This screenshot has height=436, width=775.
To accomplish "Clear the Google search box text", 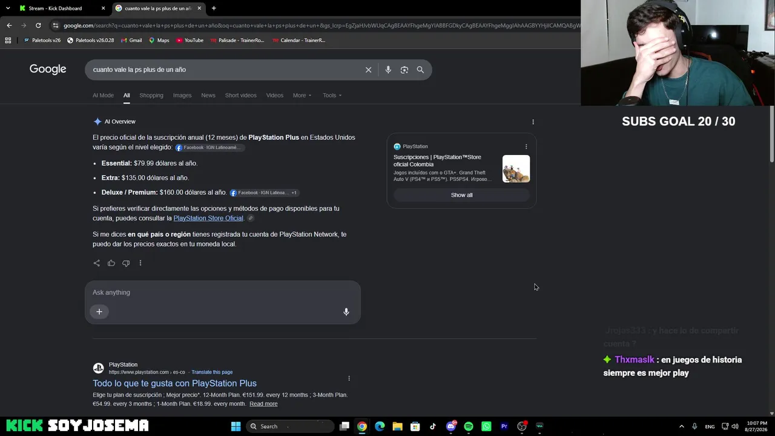I will coord(368,70).
